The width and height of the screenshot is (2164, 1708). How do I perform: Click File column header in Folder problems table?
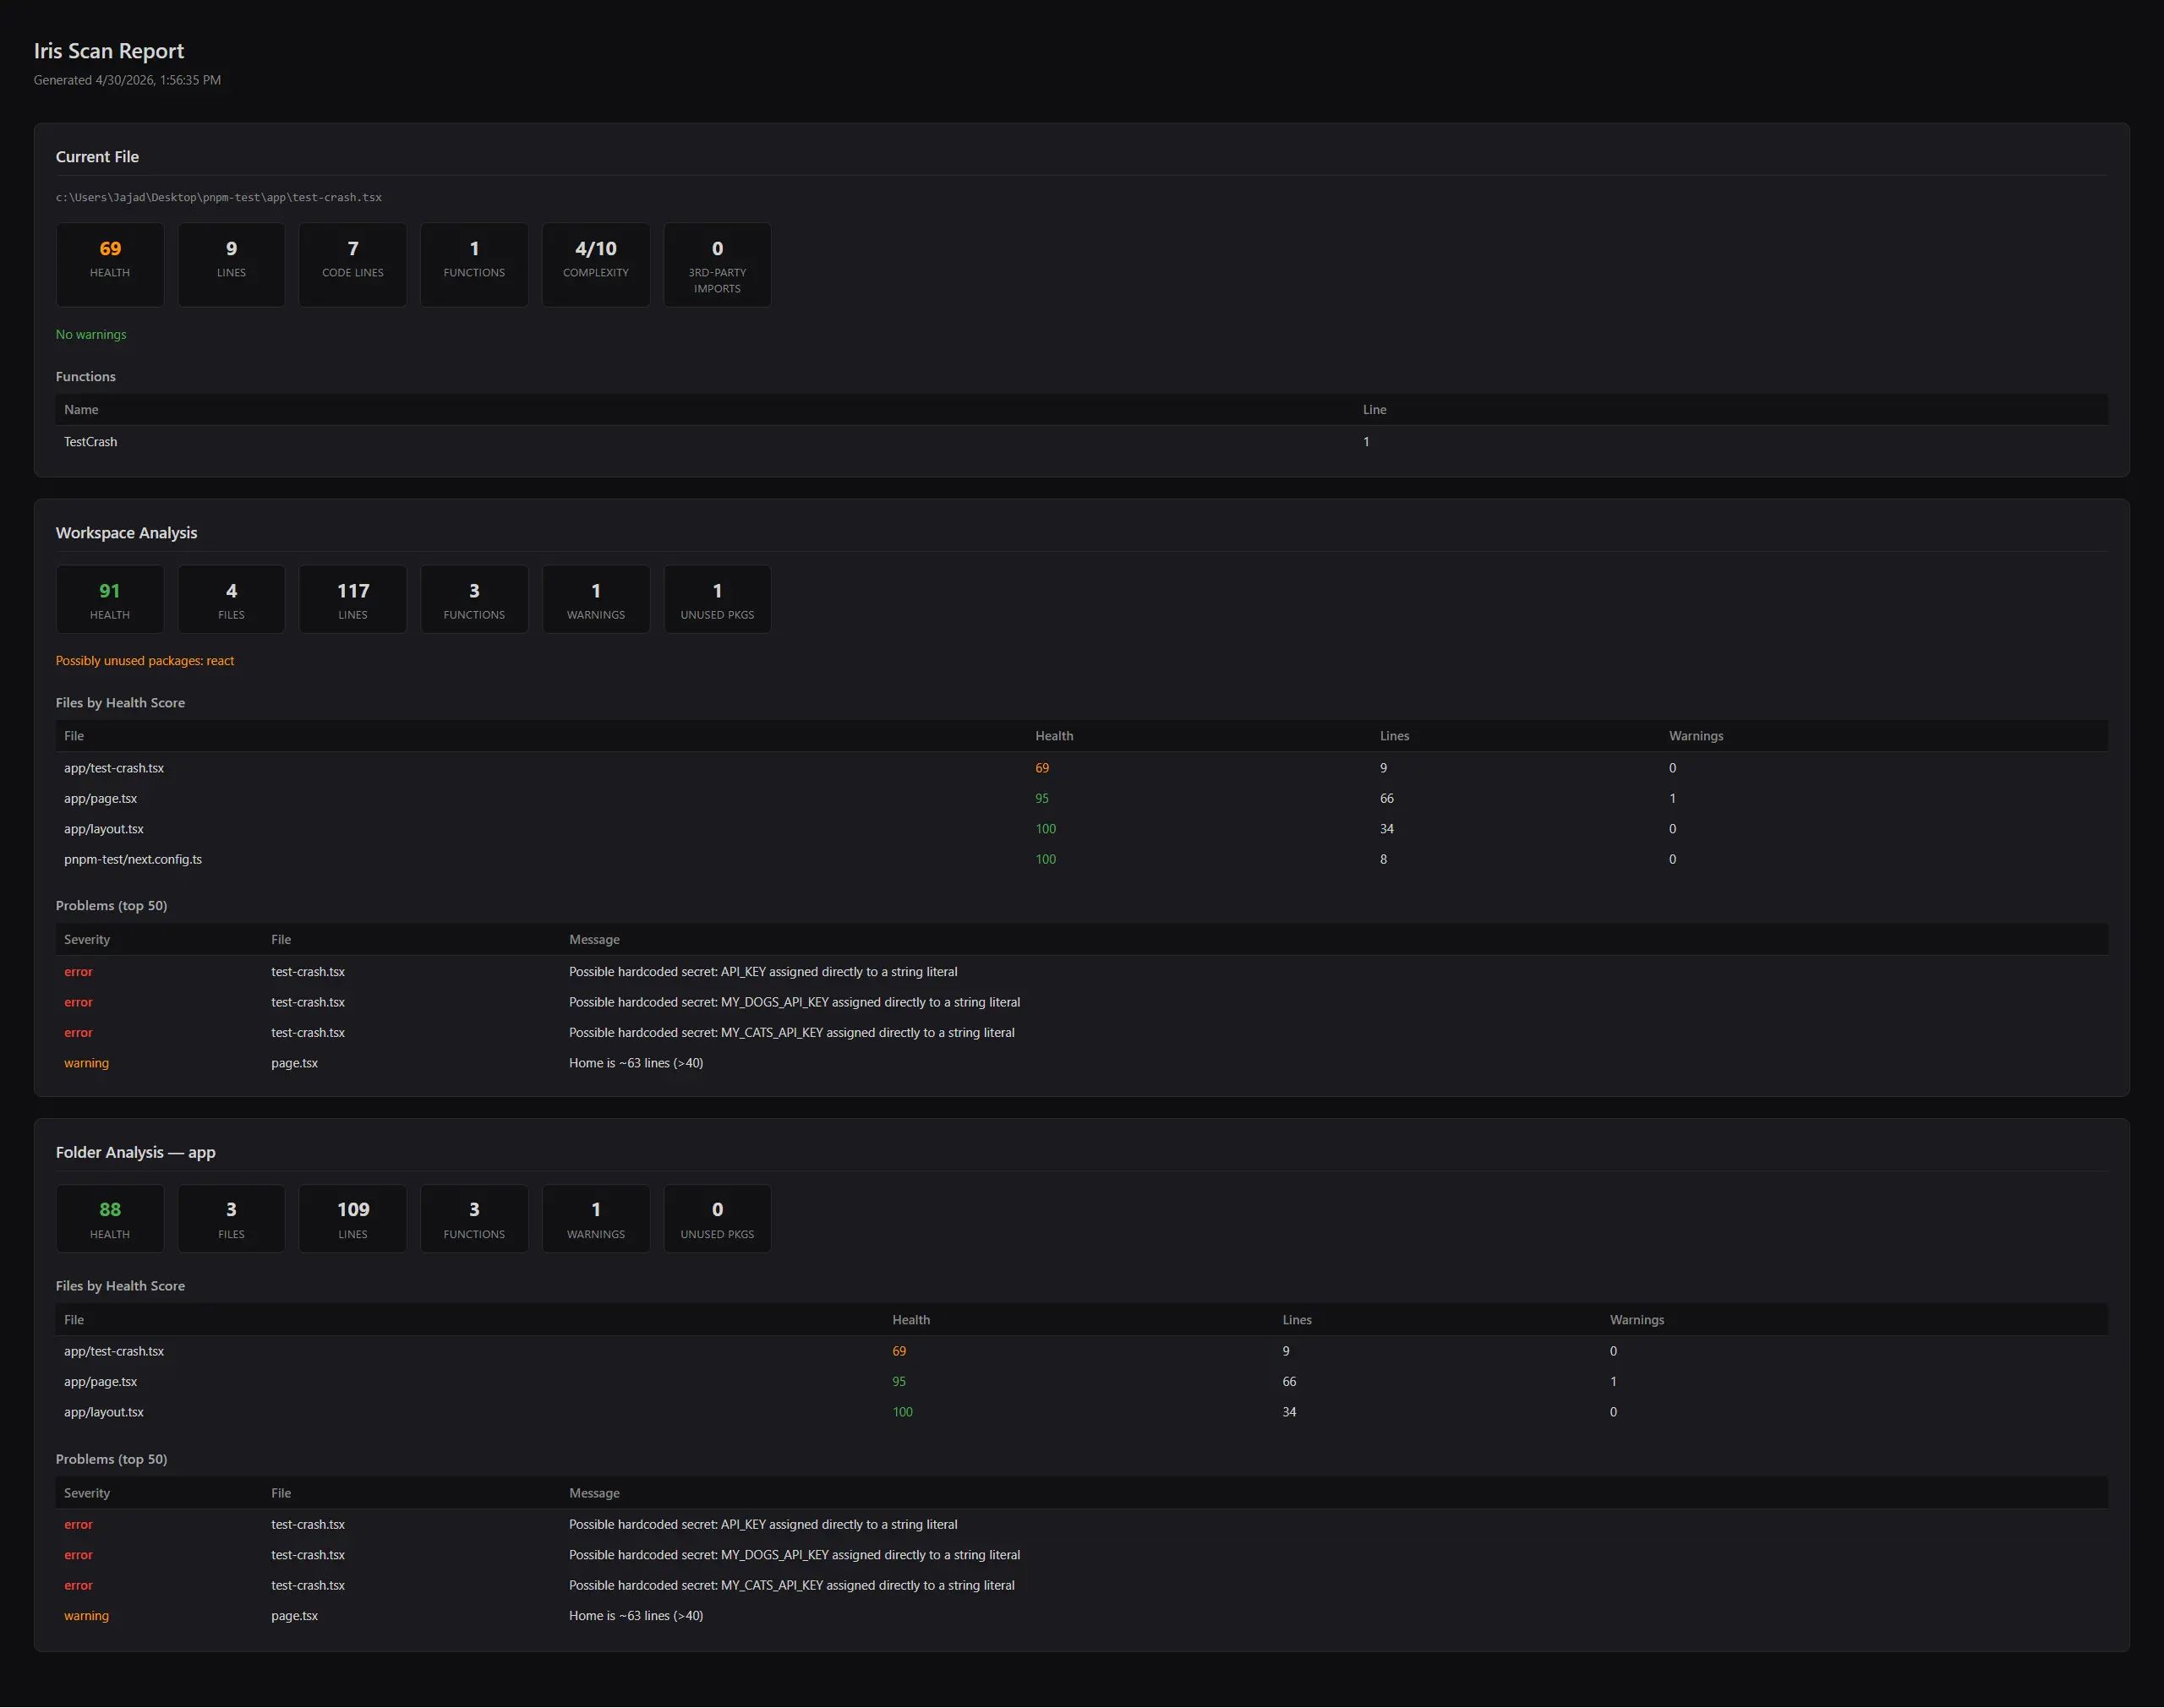tap(281, 1493)
